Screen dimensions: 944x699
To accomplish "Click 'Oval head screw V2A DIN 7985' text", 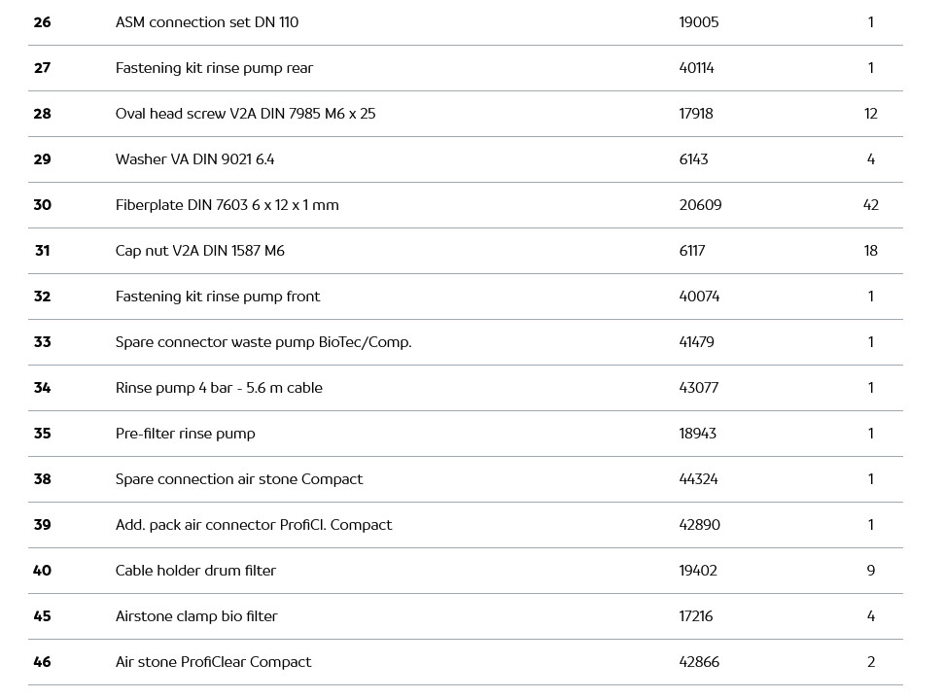I will point(245,114).
